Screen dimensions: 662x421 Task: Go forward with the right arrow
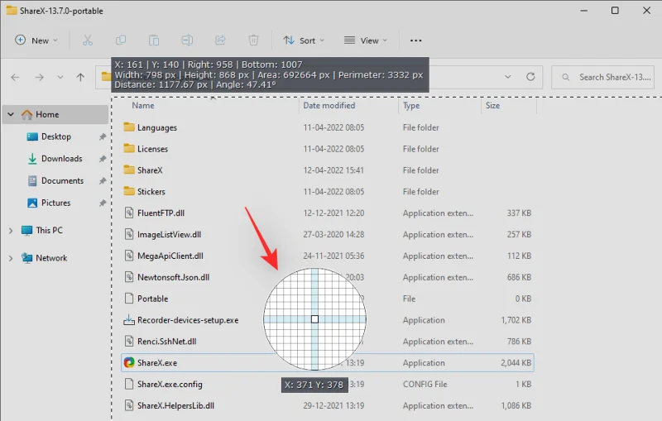click(39, 77)
